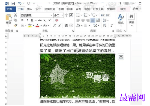Click the Undo arrow icon
Image resolution: width=150 pixels, height=106 pixels.
click(x=20, y=3)
